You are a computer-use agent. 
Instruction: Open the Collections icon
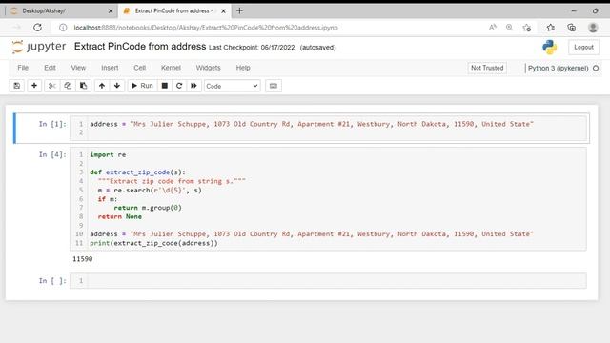point(572,28)
